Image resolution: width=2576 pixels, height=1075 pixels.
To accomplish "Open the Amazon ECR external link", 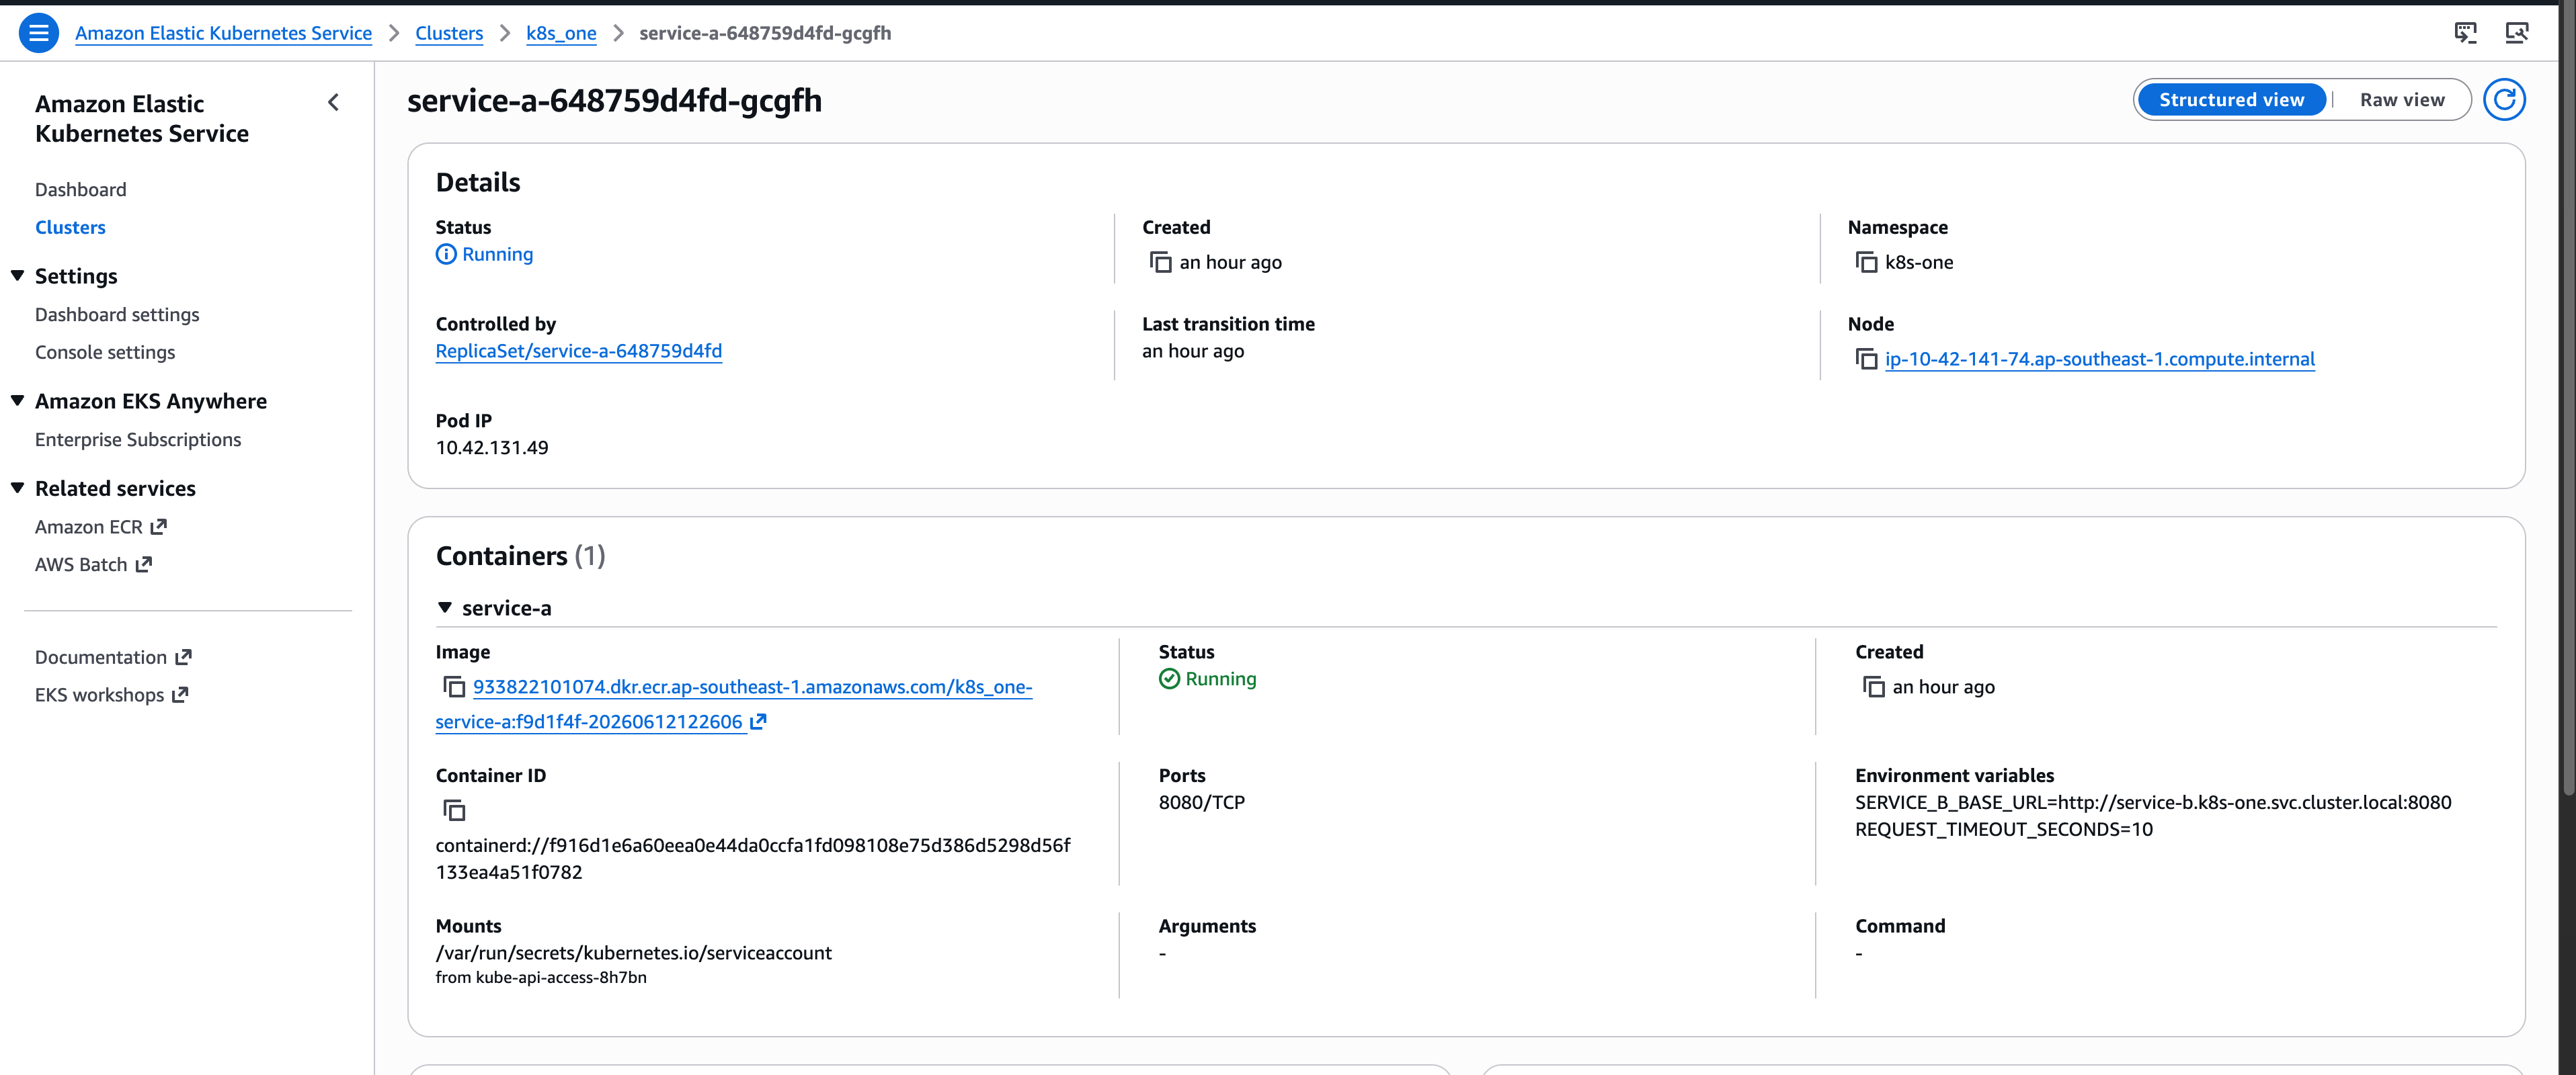I will coord(101,527).
